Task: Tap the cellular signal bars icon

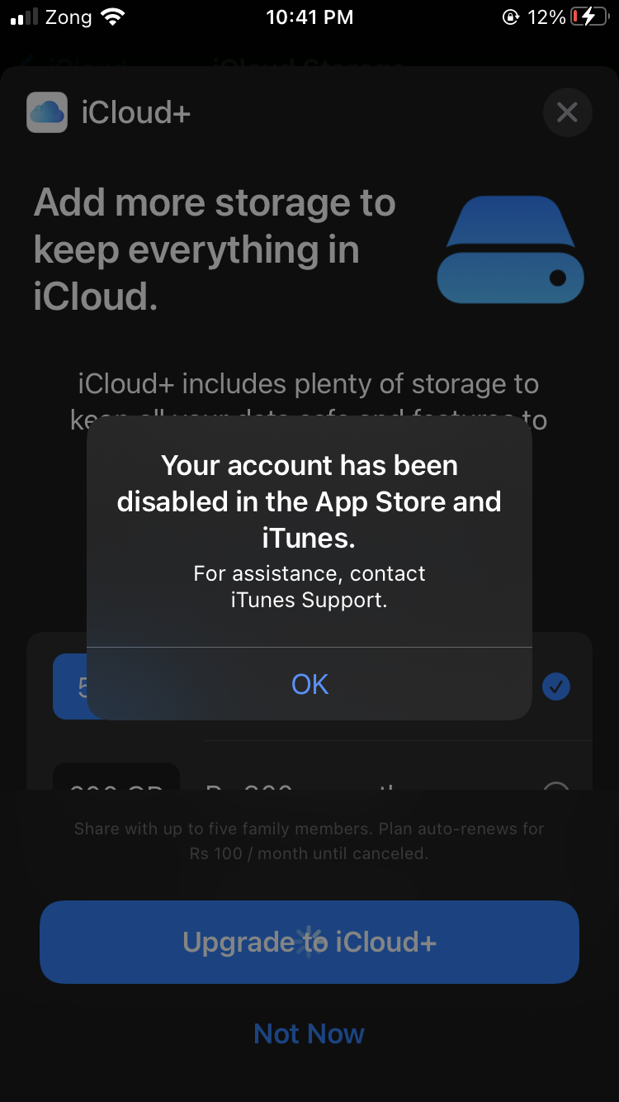Action: (25, 17)
